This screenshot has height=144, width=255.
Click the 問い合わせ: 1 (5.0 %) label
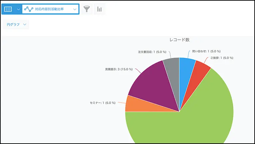[206, 51]
